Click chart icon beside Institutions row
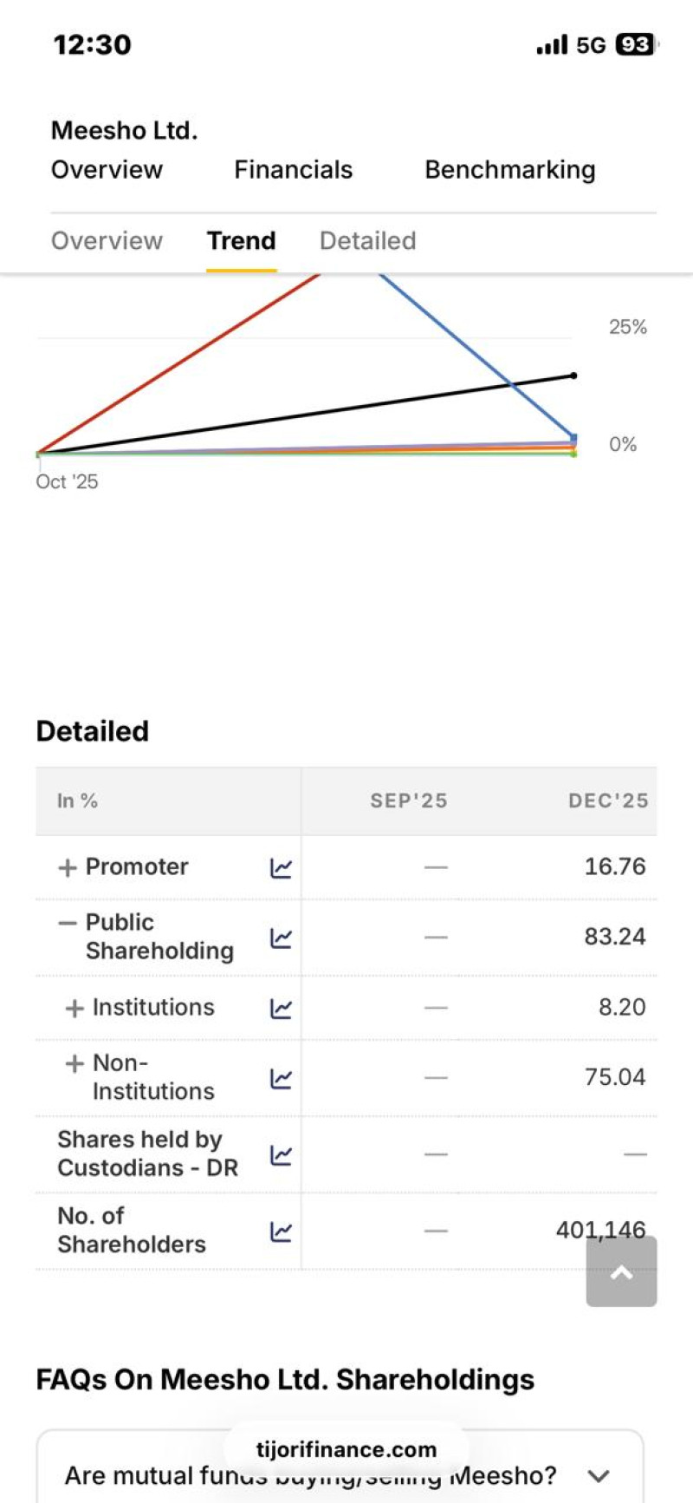This screenshot has height=1503, width=693. [x=281, y=1008]
